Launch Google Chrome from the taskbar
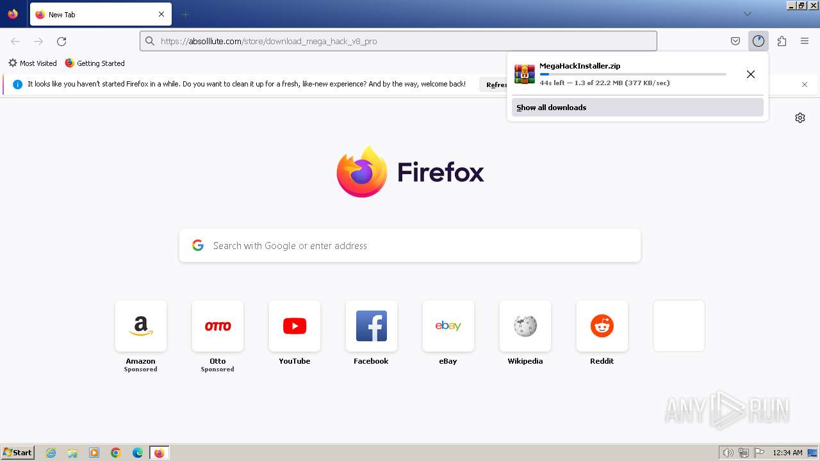820x461 pixels. (x=116, y=453)
